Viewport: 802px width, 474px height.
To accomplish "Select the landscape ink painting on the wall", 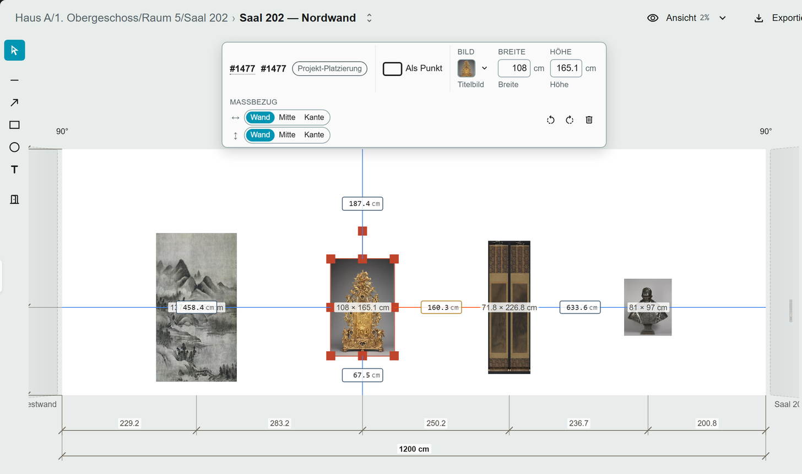I will click(x=196, y=307).
